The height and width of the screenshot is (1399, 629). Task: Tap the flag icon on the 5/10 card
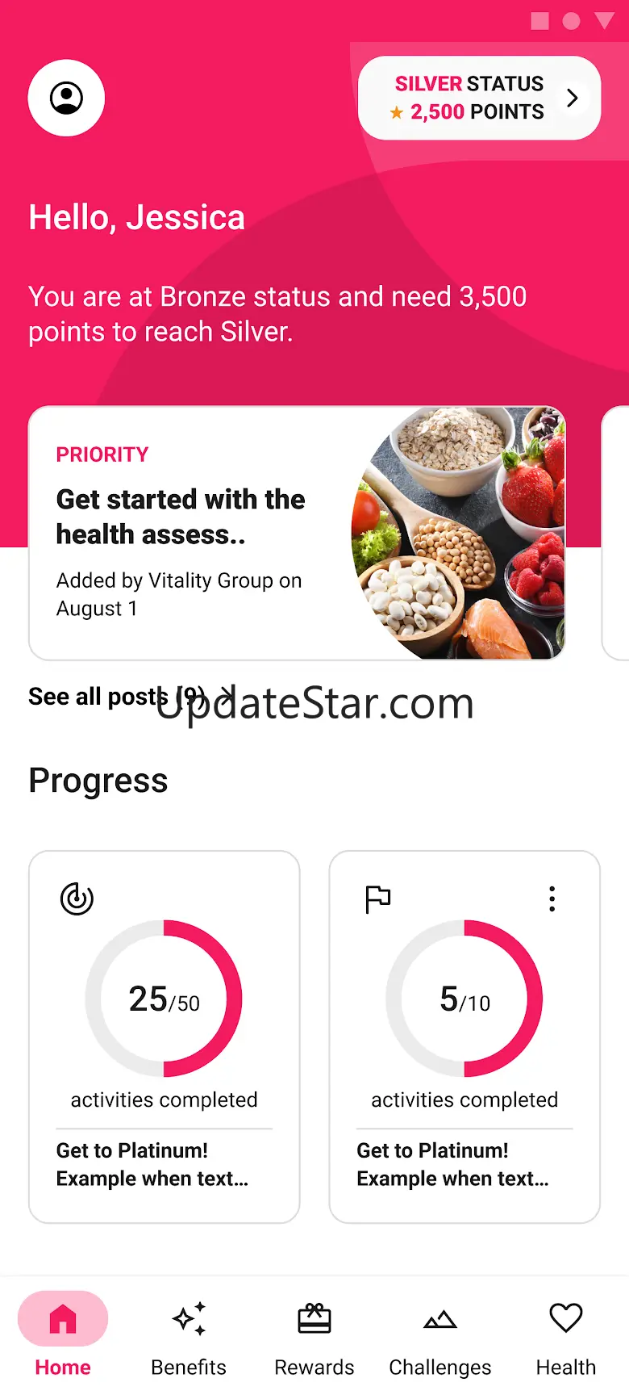tap(377, 898)
